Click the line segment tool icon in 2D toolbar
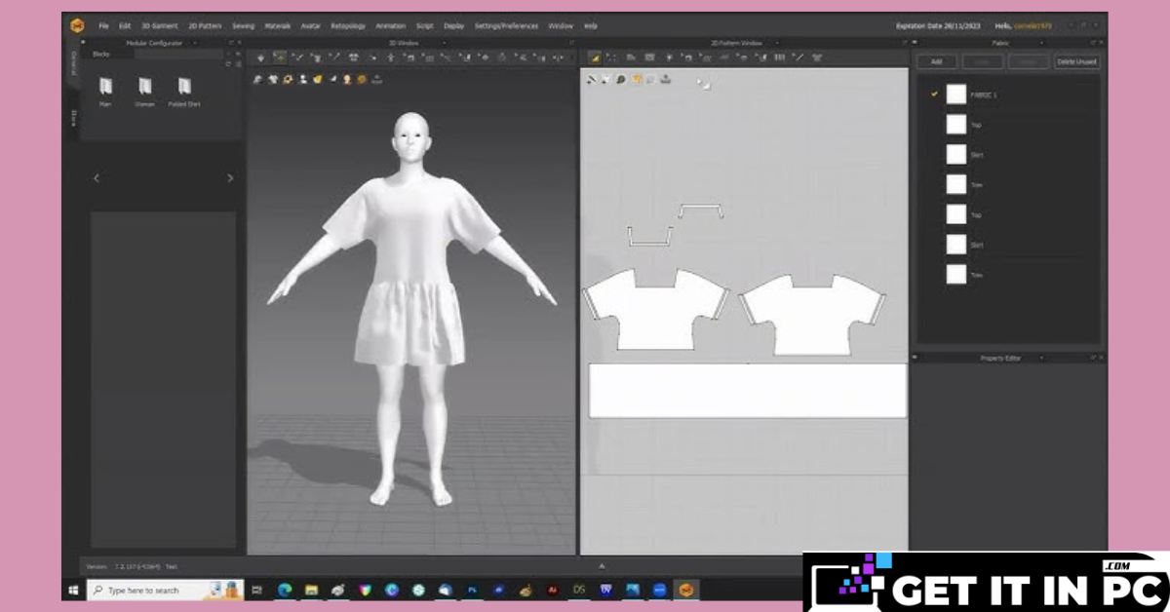The width and height of the screenshot is (1170, 612). tap(799, 58)
